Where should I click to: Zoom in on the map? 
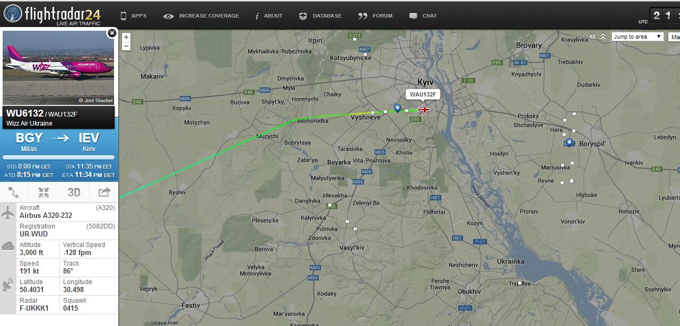pos(126,37)
